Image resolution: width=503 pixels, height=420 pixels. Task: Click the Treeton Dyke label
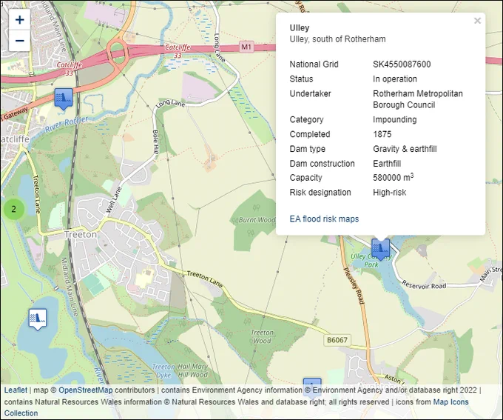(163, 371)
